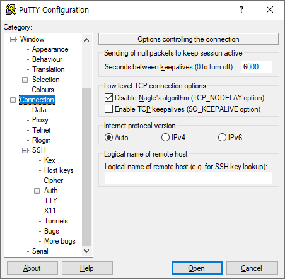Click the PuTTY icon in title bar

(x=11, y=9)
